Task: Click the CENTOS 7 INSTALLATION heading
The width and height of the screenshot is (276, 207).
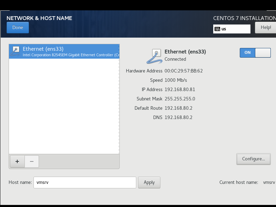Action: pyautogui.click(x=245, y=18)
